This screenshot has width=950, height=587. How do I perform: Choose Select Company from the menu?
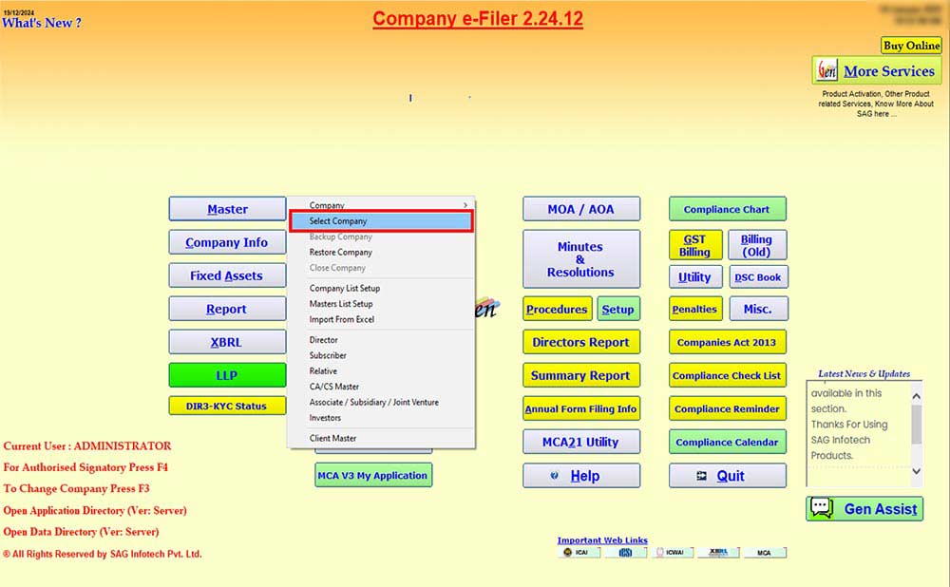pyautogui.click(x=380, y=221)
